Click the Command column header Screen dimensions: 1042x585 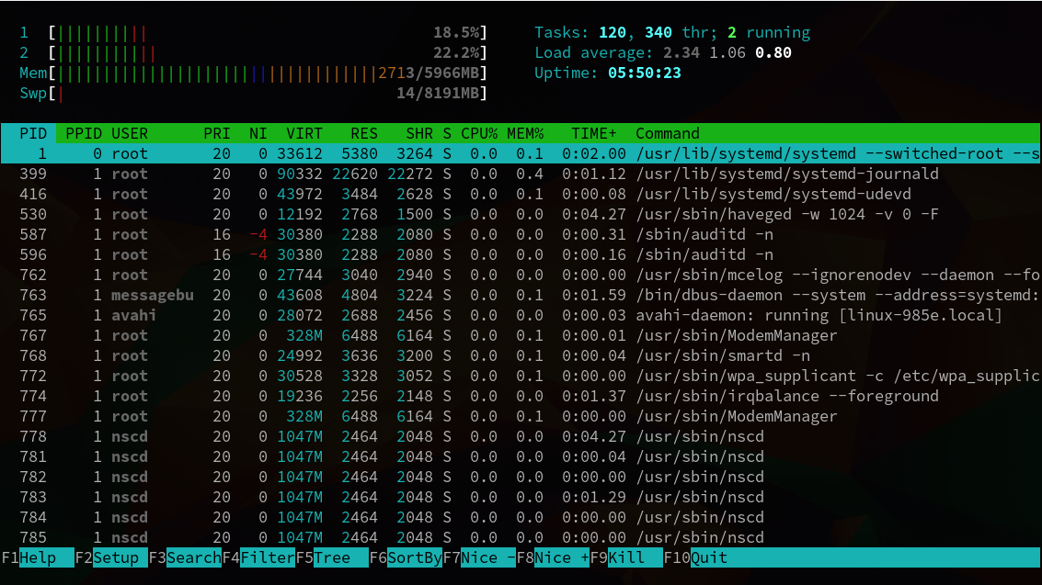(667, 133)
